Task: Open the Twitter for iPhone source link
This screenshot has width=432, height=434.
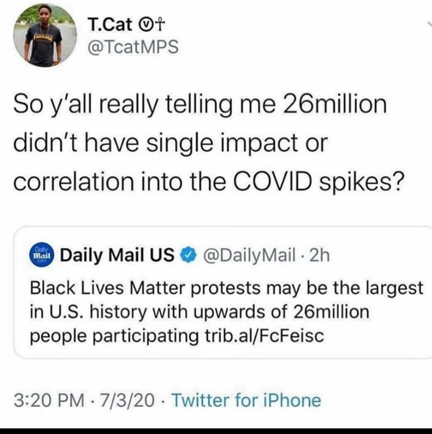Action: tap(246, 400)
